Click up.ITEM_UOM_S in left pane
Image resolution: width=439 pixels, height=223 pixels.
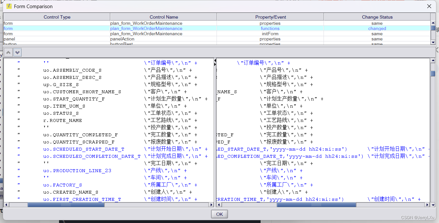64,106
